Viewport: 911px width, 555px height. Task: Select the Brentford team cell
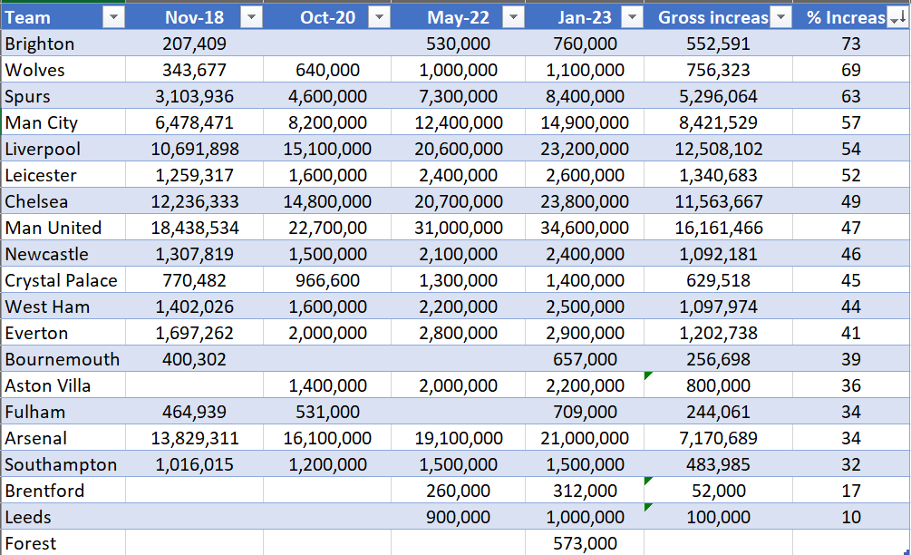(63, 491)
